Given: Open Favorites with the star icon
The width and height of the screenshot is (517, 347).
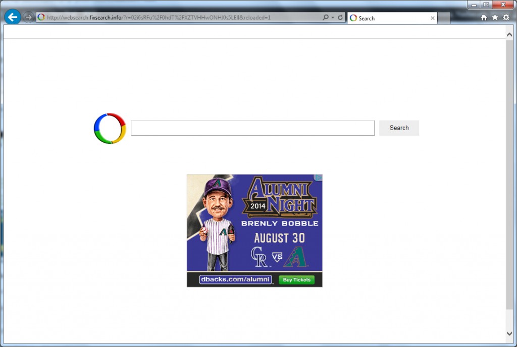Looking at the screenshot, I should click(495, 18).
